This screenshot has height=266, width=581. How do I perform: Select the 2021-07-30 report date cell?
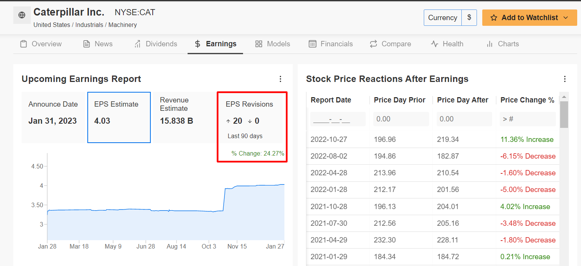[x=329, y=224]
